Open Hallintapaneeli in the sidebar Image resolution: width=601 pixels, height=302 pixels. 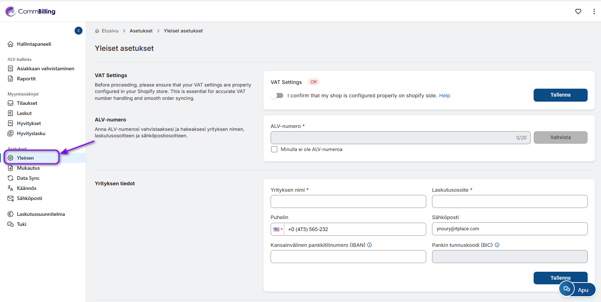[x=34, y=44]
